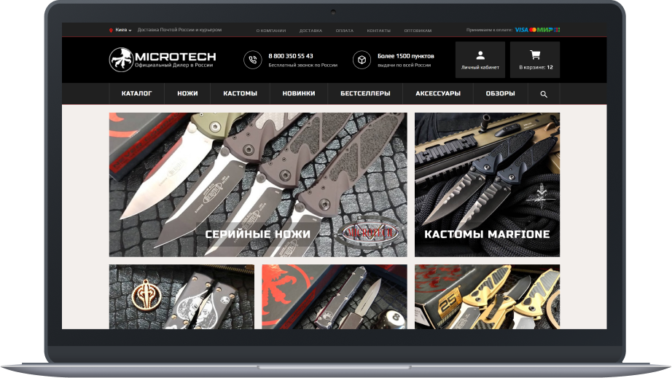The height and width of the screenshot is (378, 672).
Task: Click Более 1500 пунктов text
Action: pyautogui.click(x=405, y=56)
